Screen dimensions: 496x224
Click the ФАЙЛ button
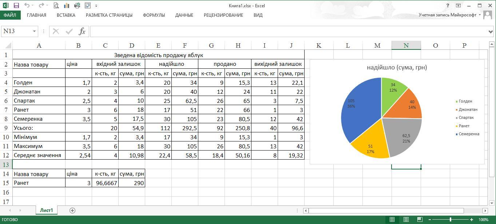[x=10, y=15]
